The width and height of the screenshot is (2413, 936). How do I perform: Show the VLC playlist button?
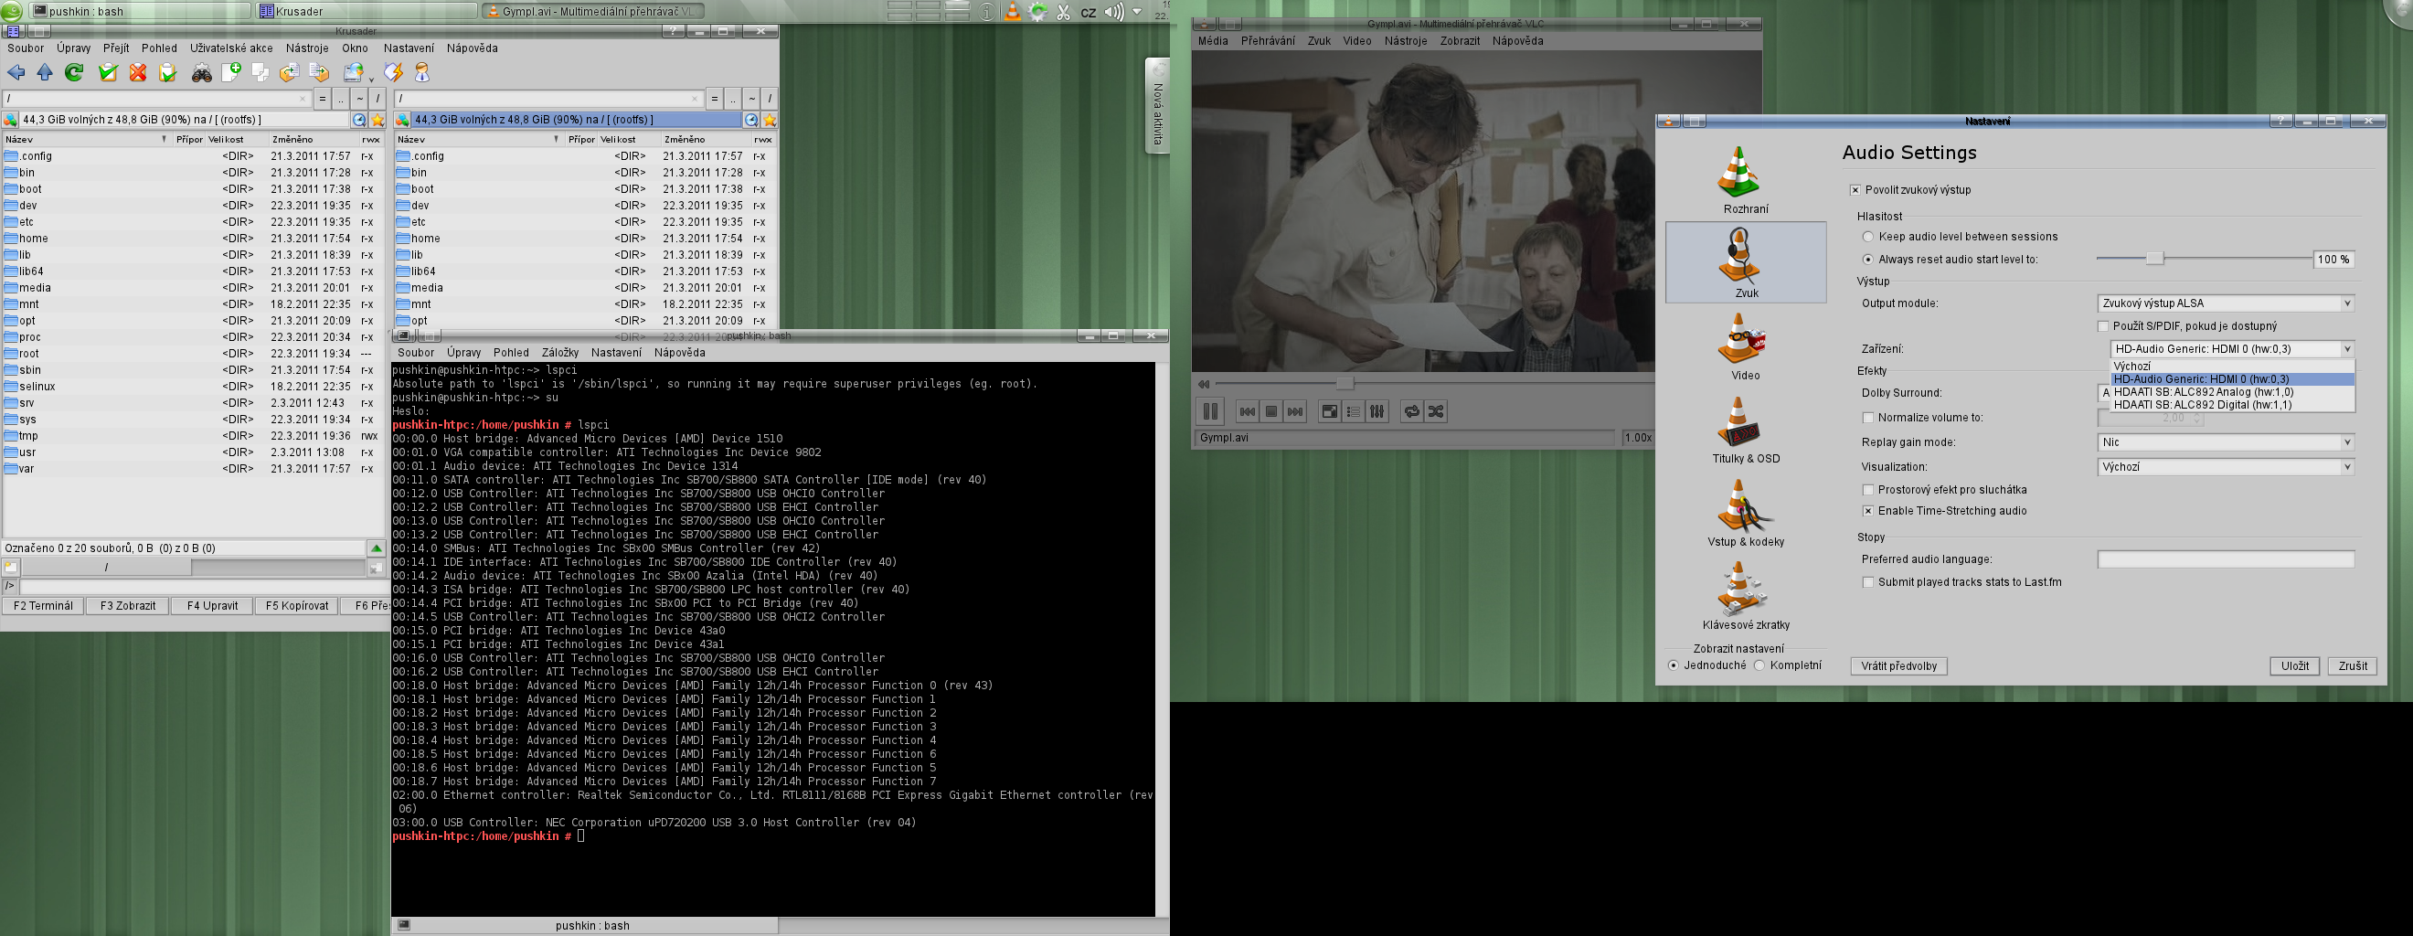1353,411
